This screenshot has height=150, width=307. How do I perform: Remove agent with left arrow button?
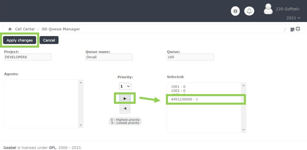pos(125,109)
